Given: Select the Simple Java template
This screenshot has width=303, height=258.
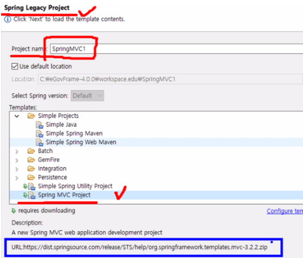Looking at the screenshot, I should [x=61, y=125].
